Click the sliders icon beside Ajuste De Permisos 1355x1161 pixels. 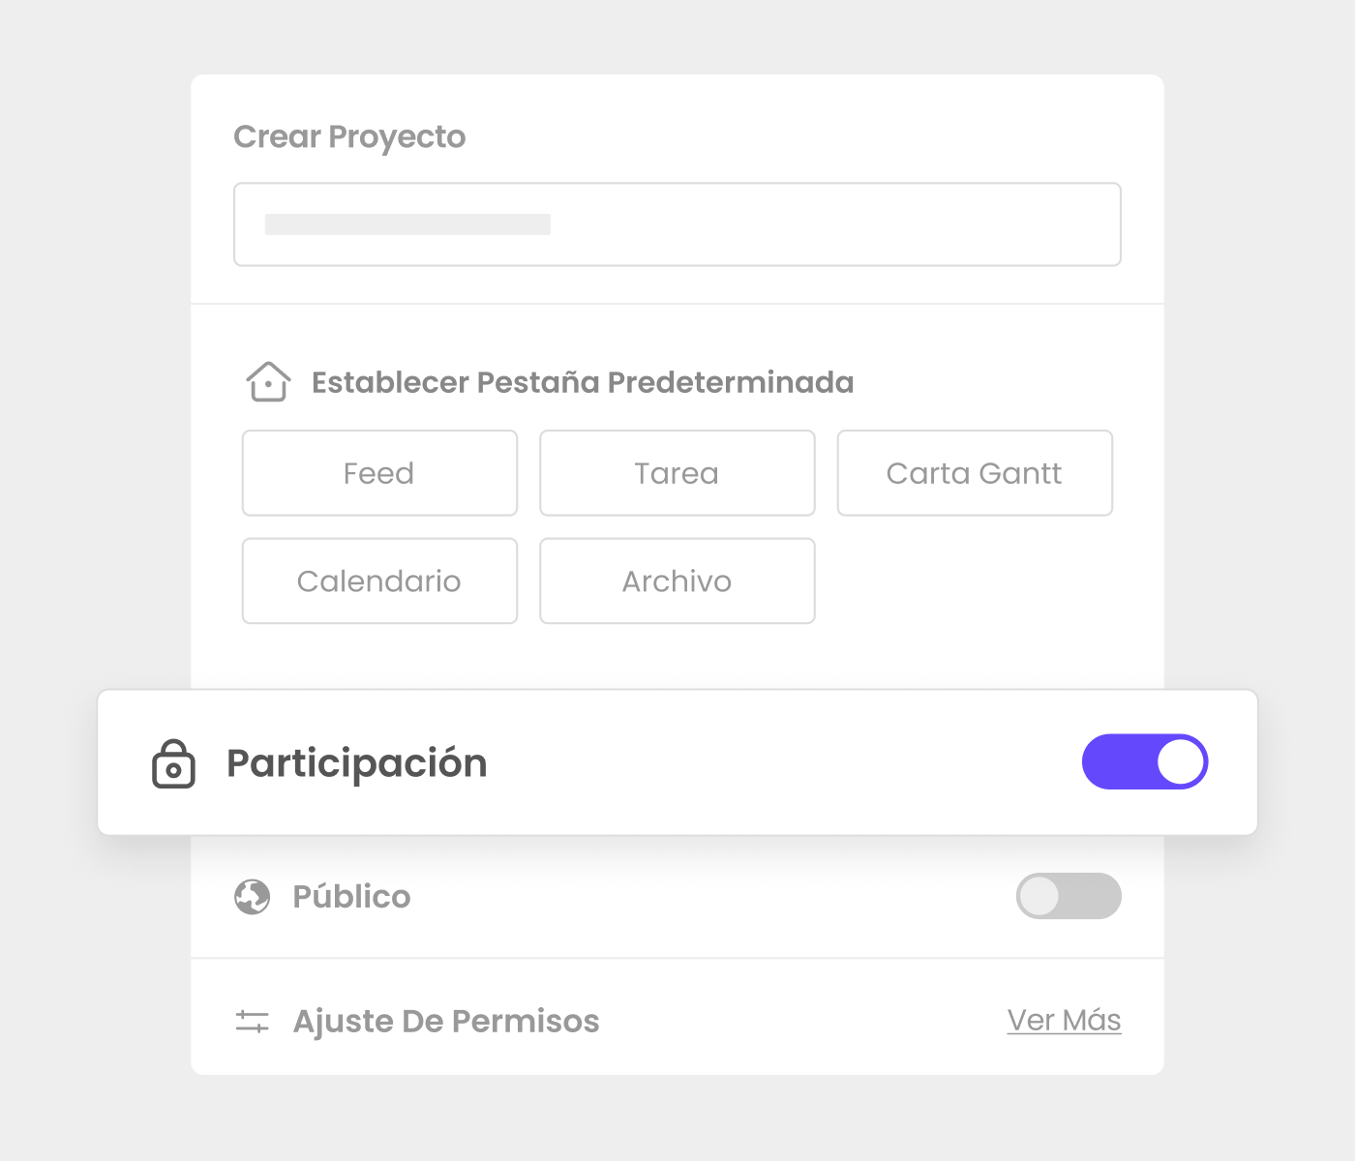point(253,1022)
